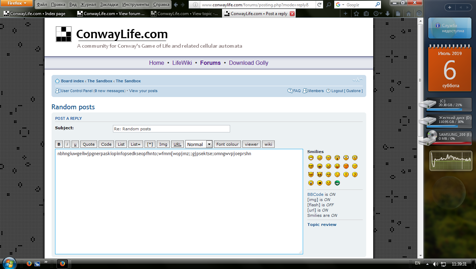Bookmark this page with the star icon
This screenshot has width=476, height=269.
tap(356, 14)
